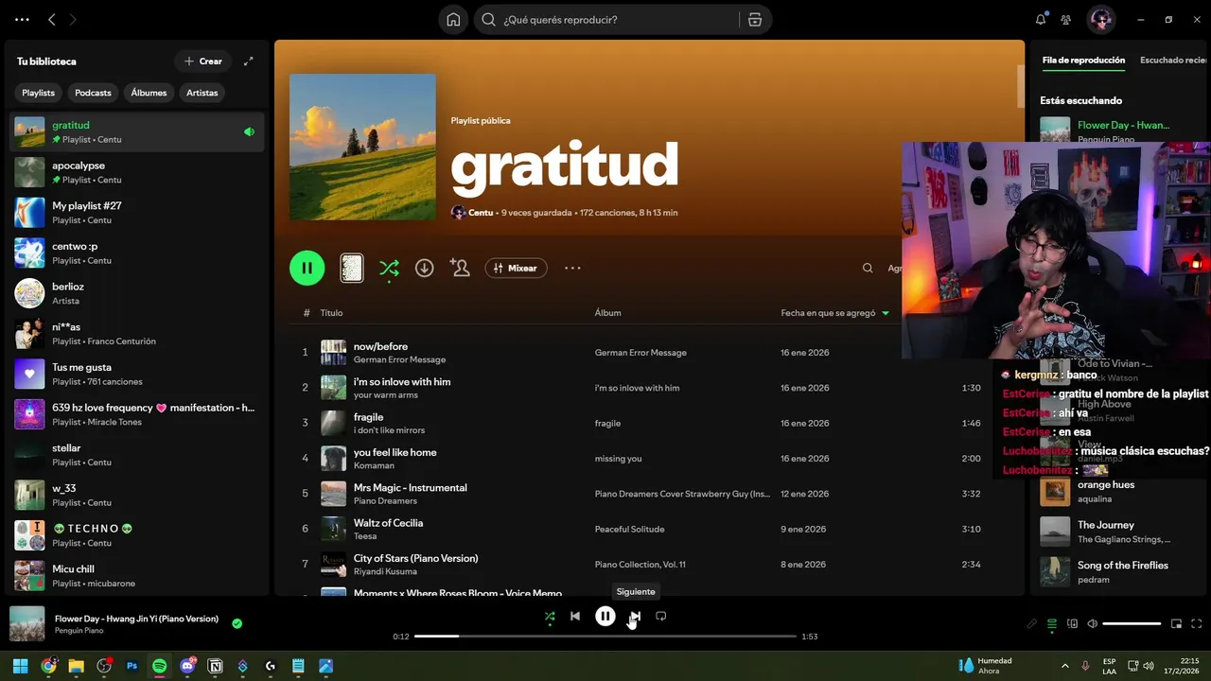The width and height of the screenshot is (1211, 681).
Task: Toggle repeat mode
Action: (661, 616)
